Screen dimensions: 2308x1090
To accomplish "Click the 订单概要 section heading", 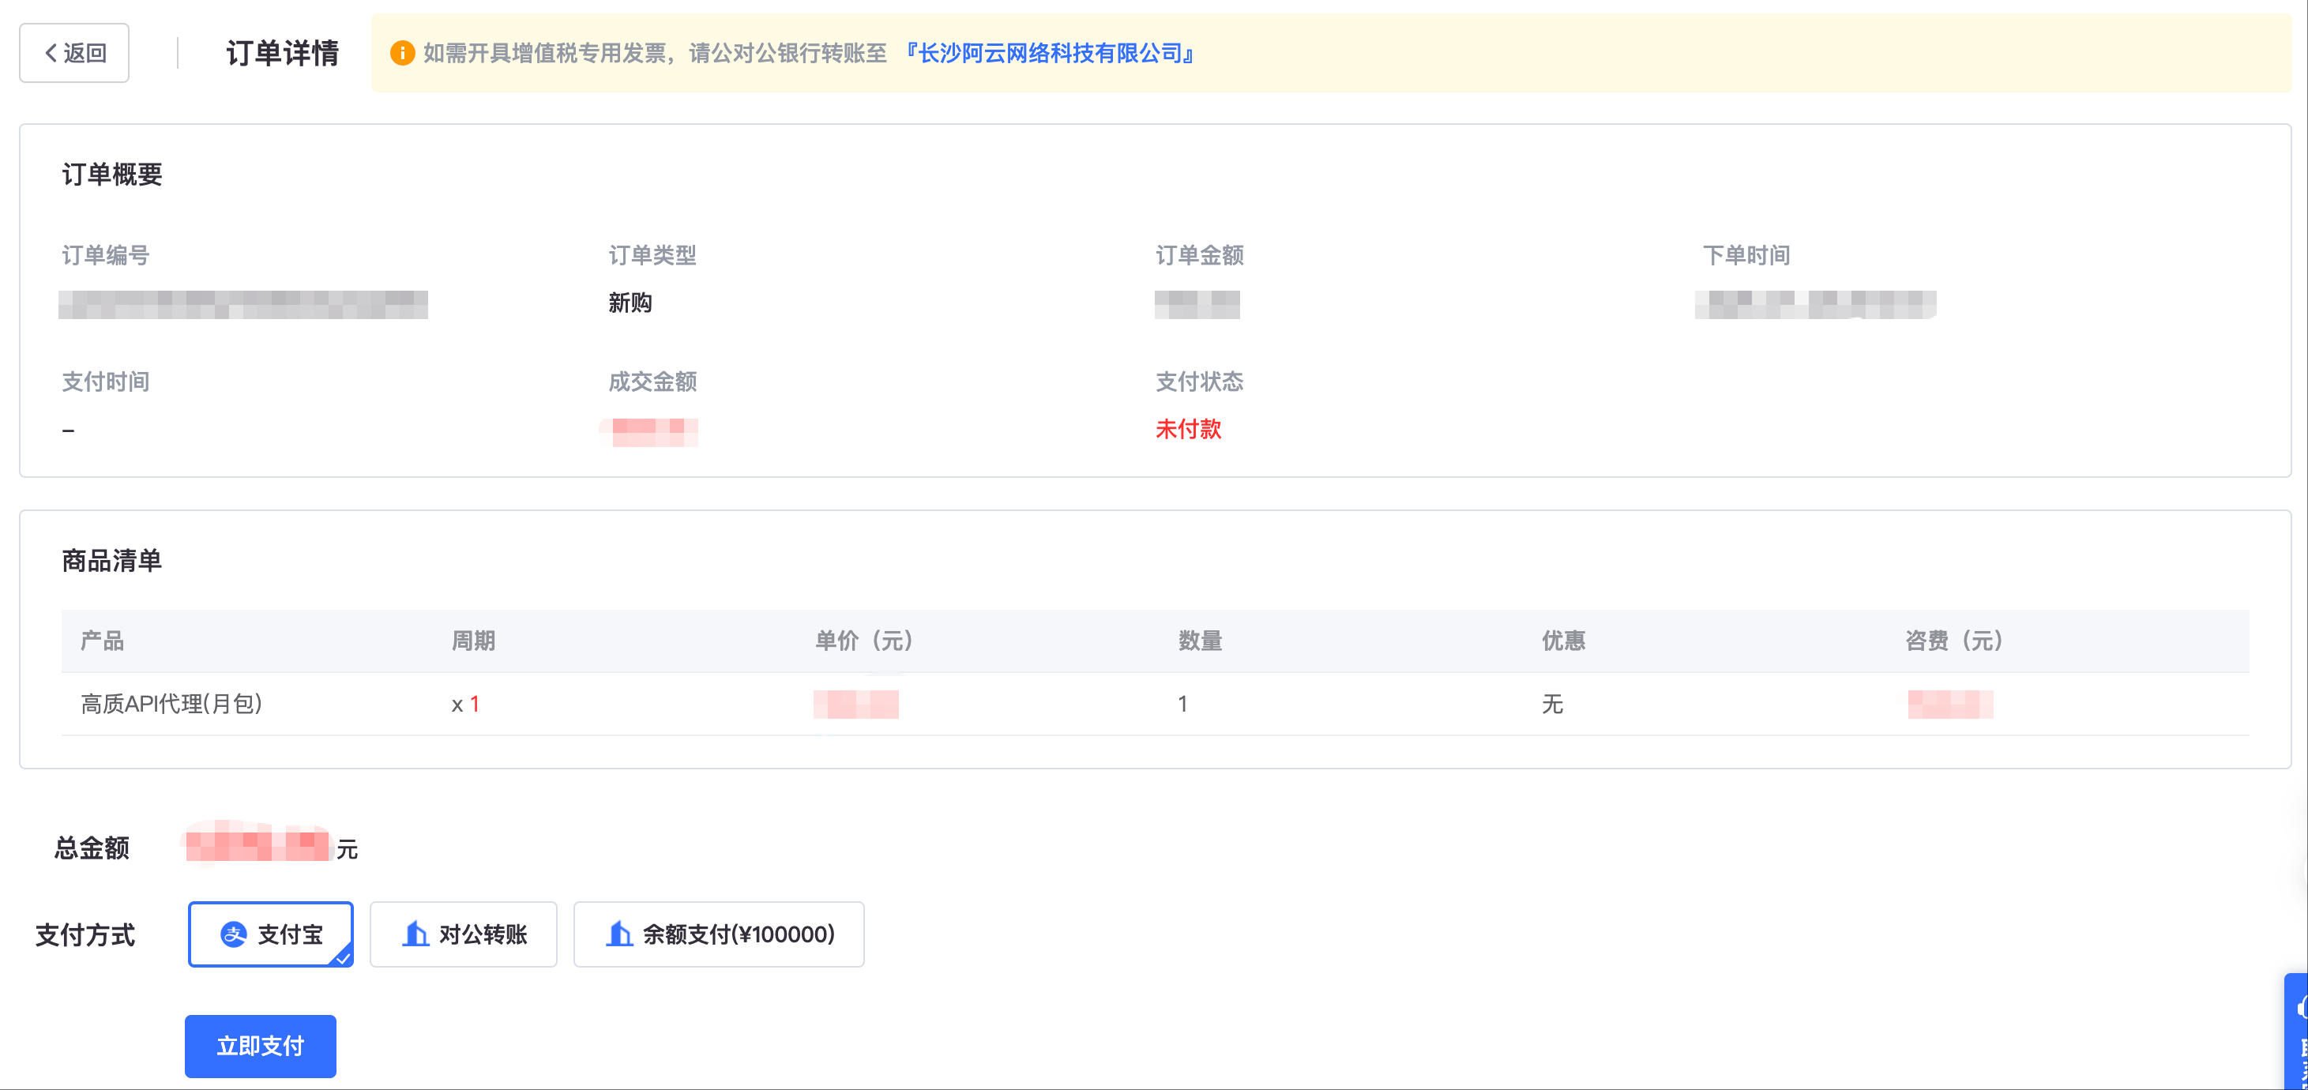I will click(112, 174).
